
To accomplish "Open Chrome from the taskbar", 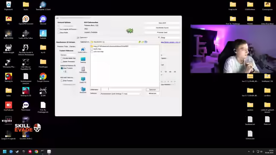I will [36, 152].
